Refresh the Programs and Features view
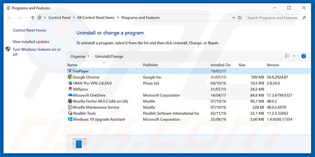The width and height of the screenshot is (315, 157). (240, 17)
